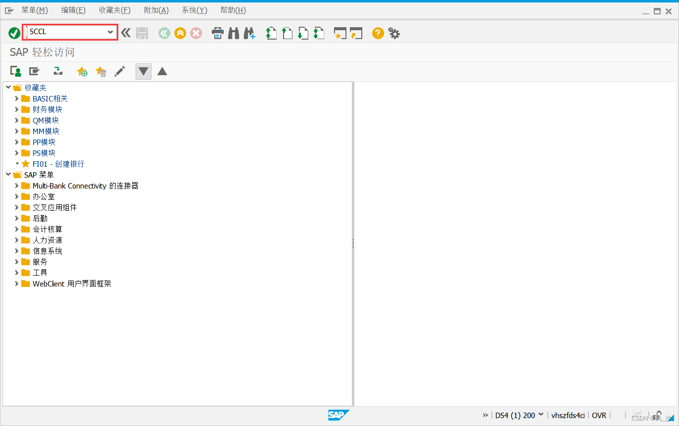Image resolution: width=679 pixels, height=426 pixels.
Task: Expand the BASIC相关 folder arrow
Action: pyautogui.click(x=16, y=98)
